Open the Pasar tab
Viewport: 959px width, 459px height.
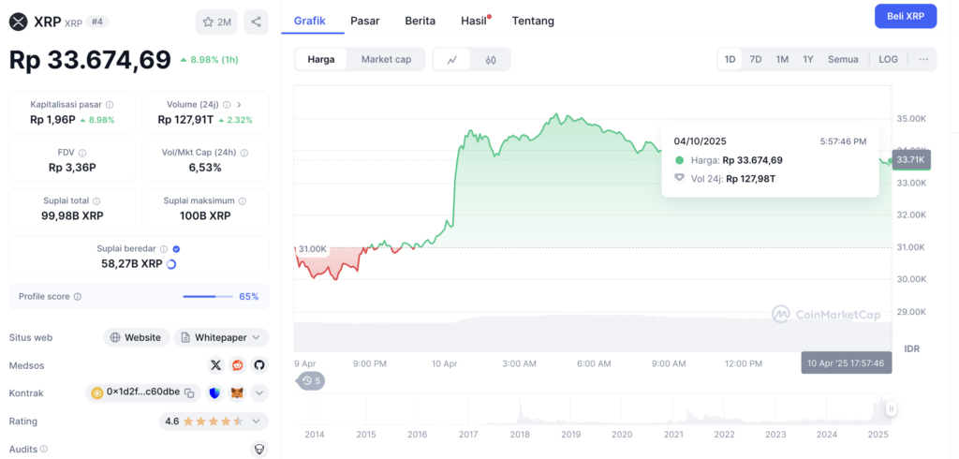click(365, 21)
